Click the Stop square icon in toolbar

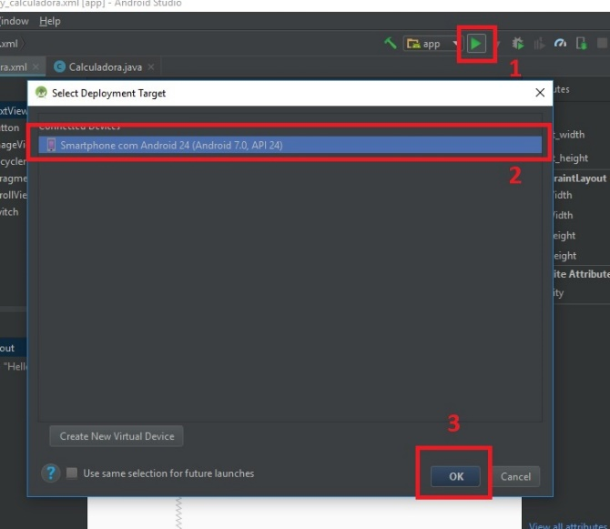pyautogui.click(x=603, y=43)
